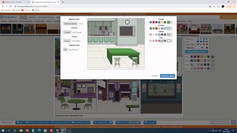Screen dimensions: 237x133
Task: Select На background option
Action: (x=65, y=50)
